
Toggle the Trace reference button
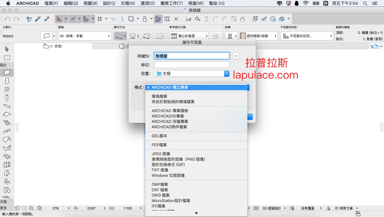click(131, 19)
